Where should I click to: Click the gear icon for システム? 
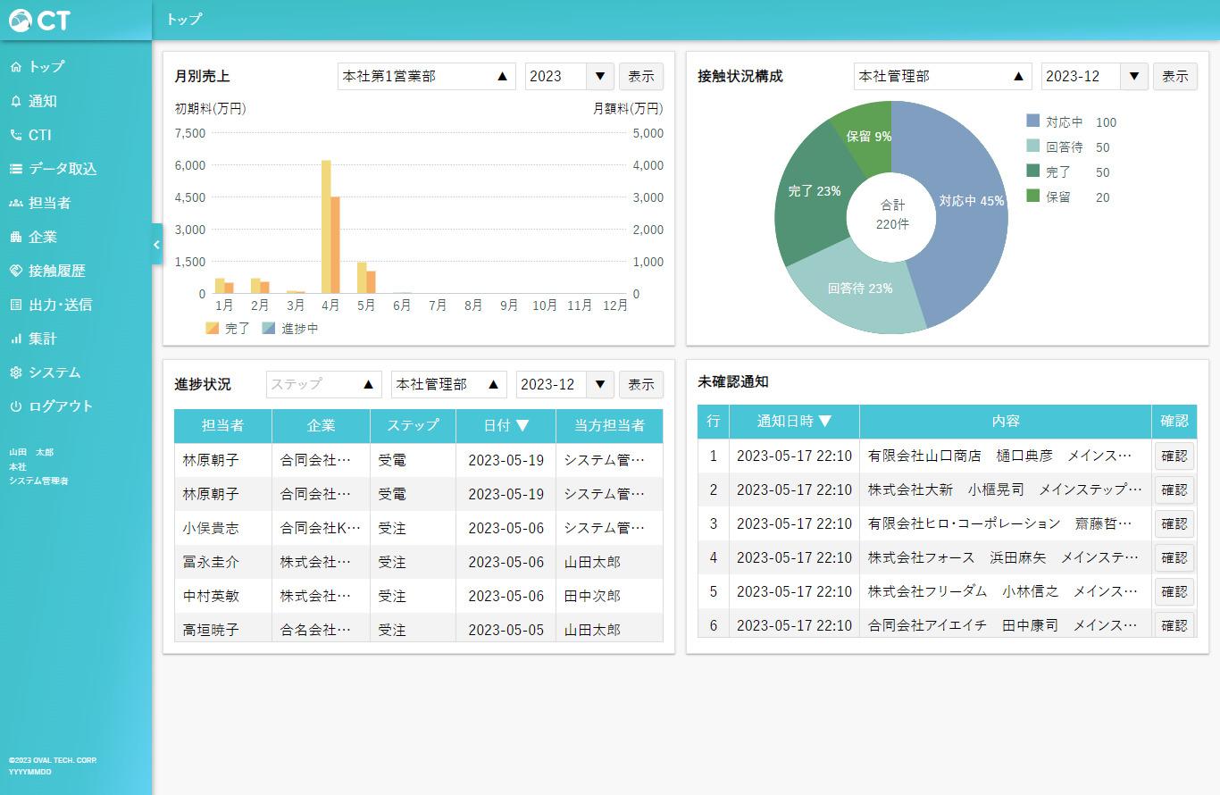tap(15, 372)
